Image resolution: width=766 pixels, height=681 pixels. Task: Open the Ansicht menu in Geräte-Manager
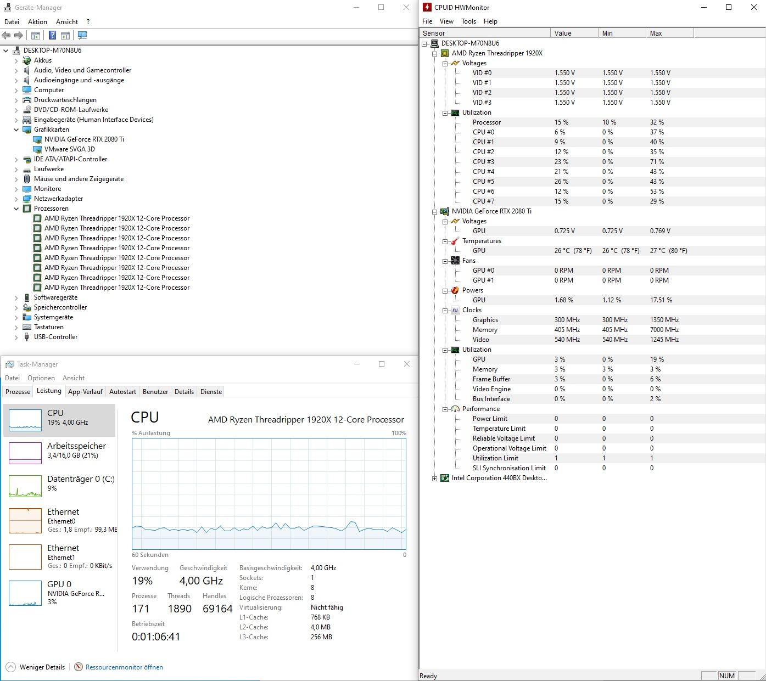coord(67,22)
